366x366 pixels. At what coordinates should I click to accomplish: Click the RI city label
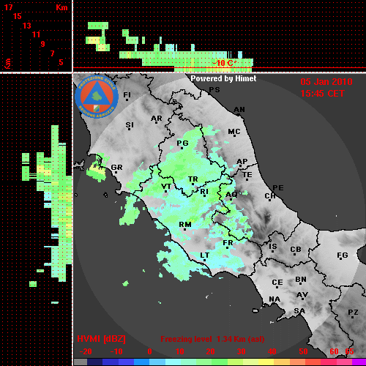pos(204,192)
